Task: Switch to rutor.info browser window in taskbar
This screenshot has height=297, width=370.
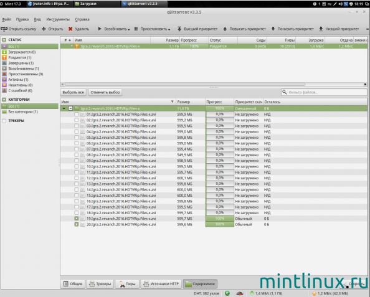Action: [49, 4]
